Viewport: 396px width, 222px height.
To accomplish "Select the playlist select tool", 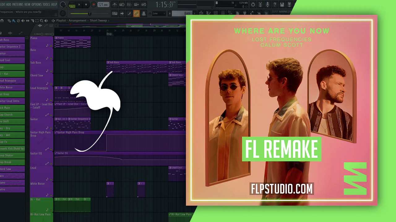I will pyautogui.click(x=37, y=21).
